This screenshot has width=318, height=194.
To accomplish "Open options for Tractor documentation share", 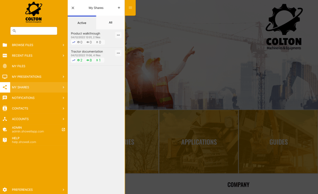I will 118,53.
